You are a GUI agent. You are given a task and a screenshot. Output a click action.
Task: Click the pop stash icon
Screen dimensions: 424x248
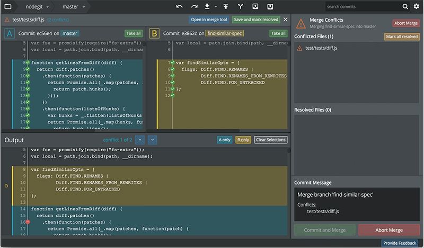[x=270, y=6]
